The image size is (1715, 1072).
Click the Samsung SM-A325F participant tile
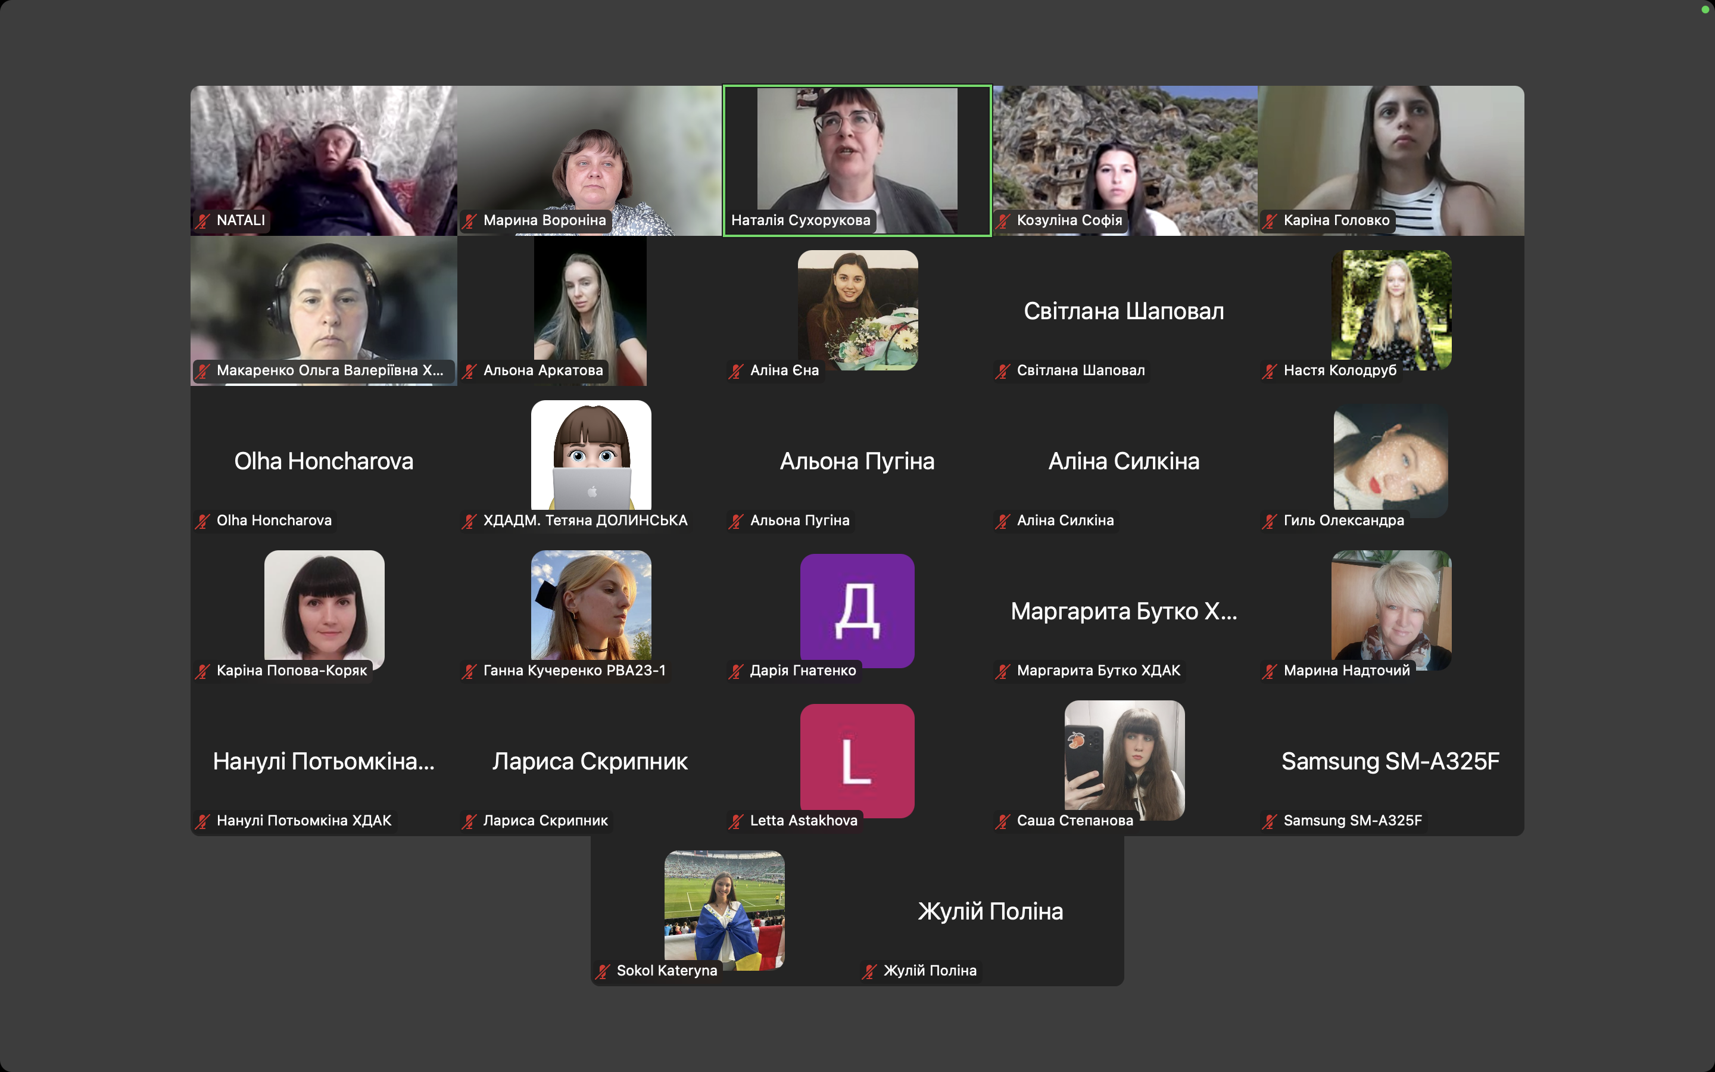tap(1390, 762)
